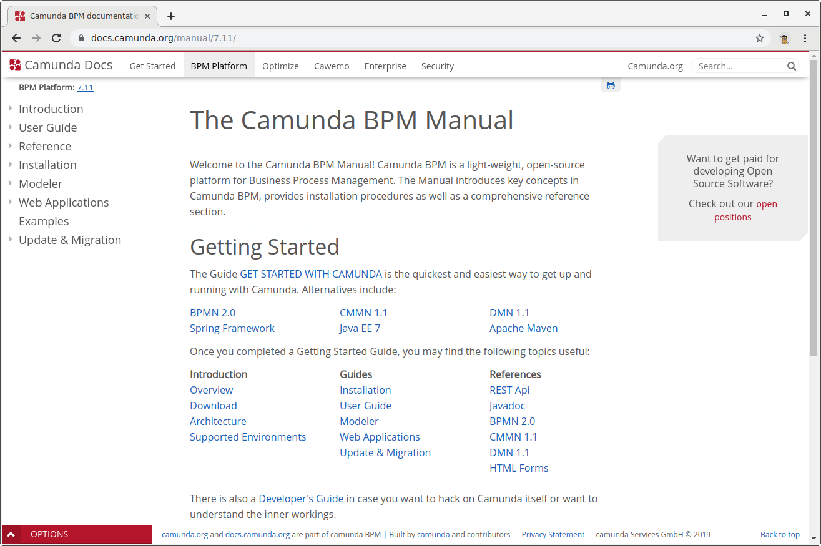This screenshot has width=821, height=546.
Task: Open the Modeler guide link
Action: click(x=359, y=421)
